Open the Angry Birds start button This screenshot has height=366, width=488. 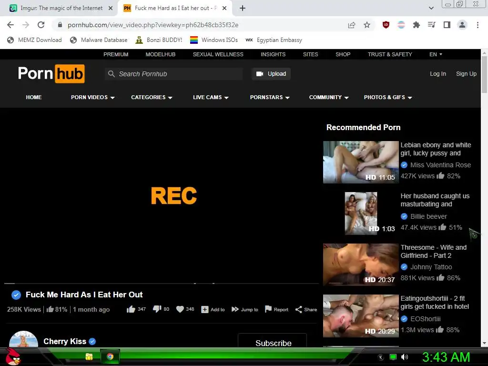(13, 356)
